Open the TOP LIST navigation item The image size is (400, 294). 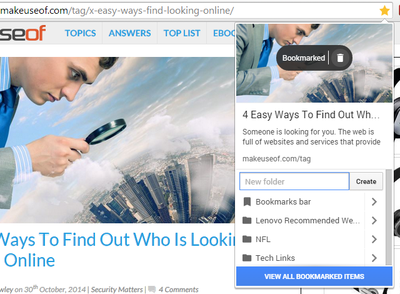point(182,33)
